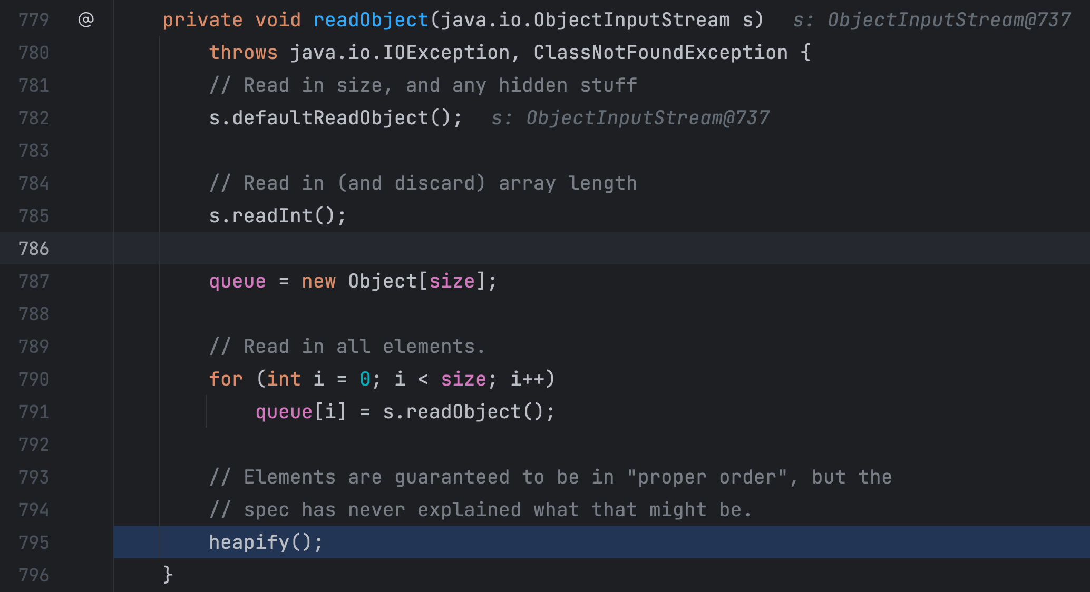The width and height of the screenshot is (1090, 592).
Task: Click 'size' inside Object[size] on line 787
Action: (x=452, y=281)
